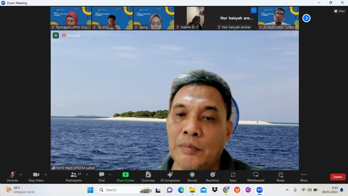Expand the Chat options arrow
348x196 pixels.
pos(110,175)
